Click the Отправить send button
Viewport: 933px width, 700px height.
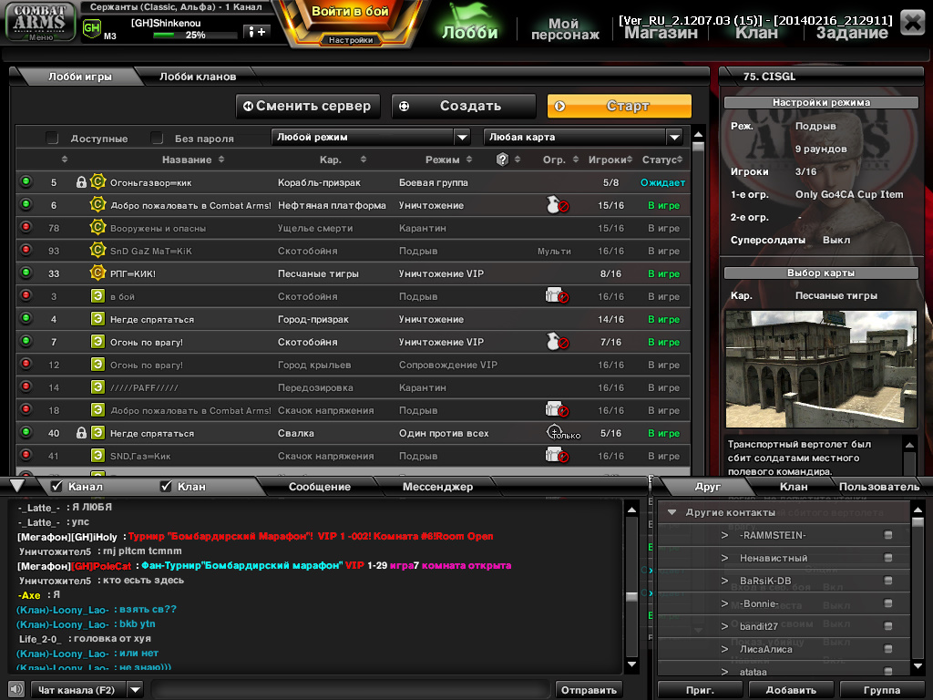[x=589, y=690]
